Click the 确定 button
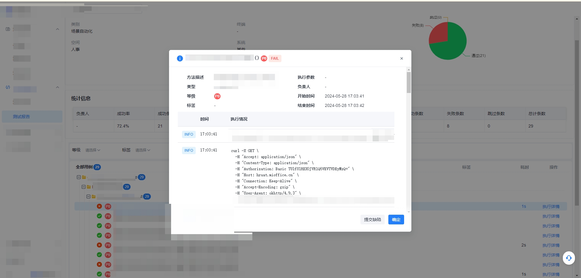The image size is (581, 278). [x=396, y=220]
